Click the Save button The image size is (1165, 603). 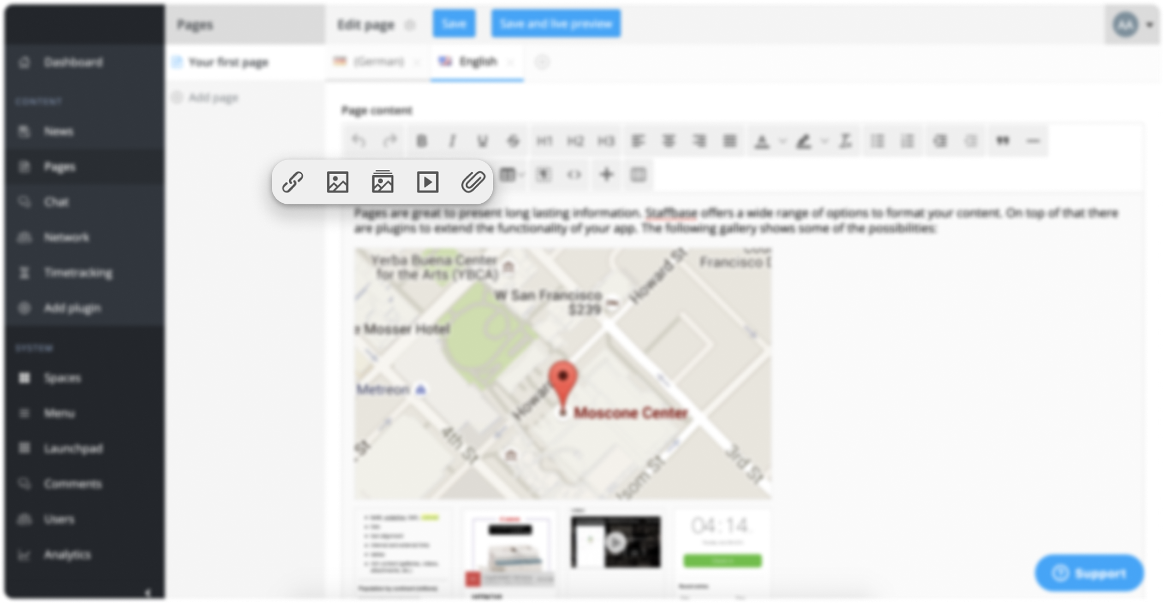coord(454,24)
